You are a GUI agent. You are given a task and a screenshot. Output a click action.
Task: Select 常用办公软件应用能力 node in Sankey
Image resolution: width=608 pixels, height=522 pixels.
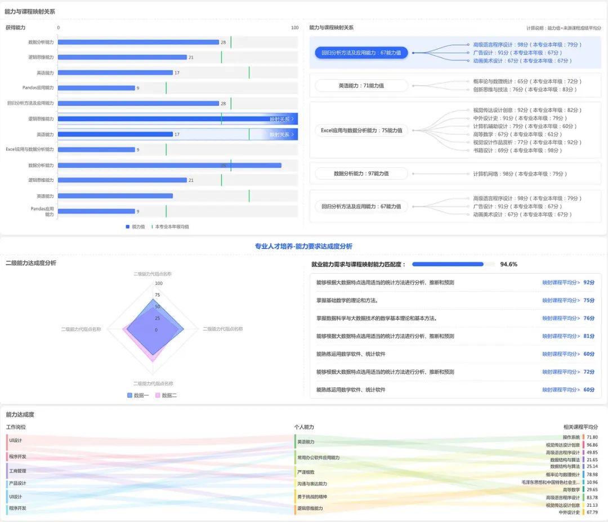[318, 458]
